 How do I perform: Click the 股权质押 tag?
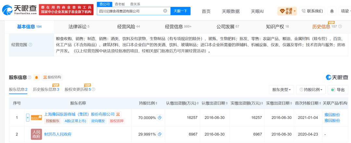[116, 121]
